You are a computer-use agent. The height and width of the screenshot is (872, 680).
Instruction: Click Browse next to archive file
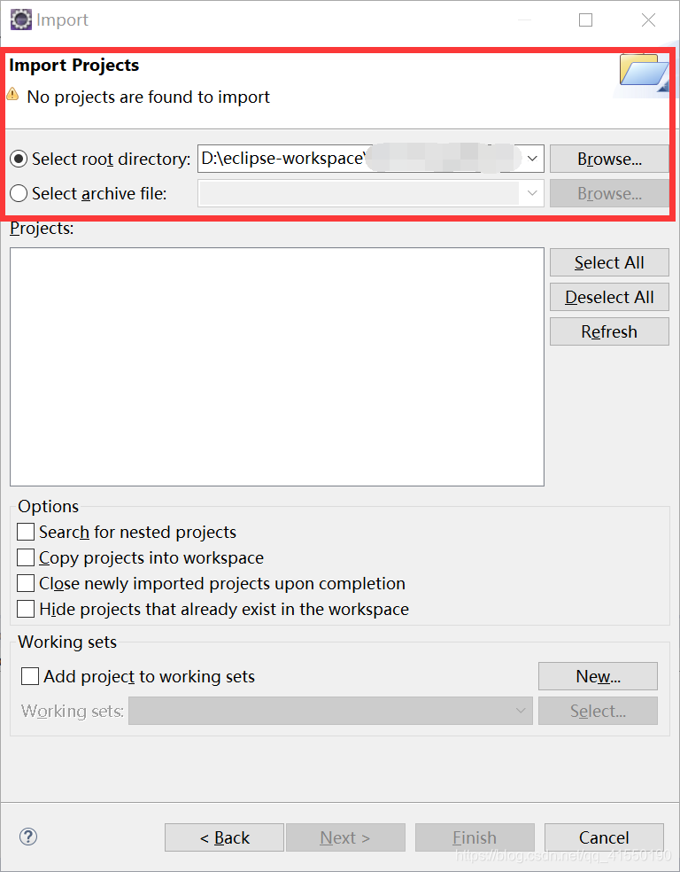609,193
